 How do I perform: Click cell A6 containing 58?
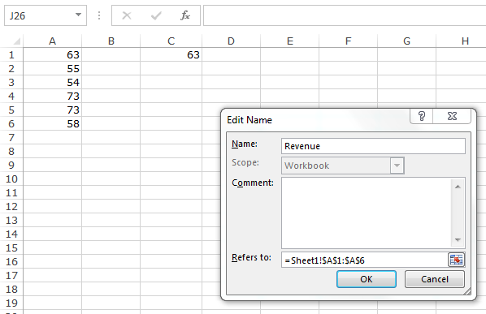52,124
